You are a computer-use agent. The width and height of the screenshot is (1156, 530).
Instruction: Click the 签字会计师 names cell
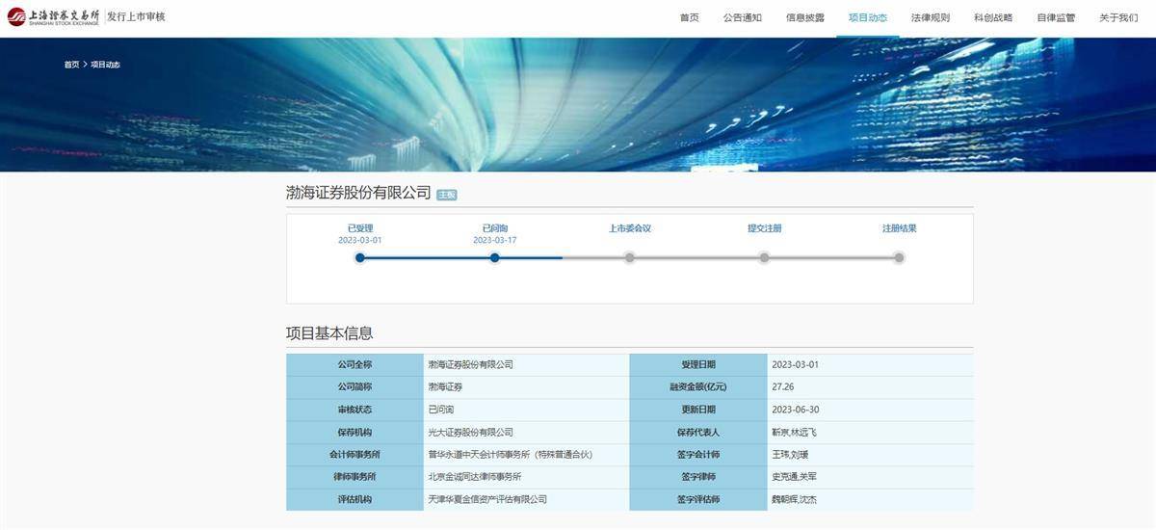pyautogui.click(x=870, y=455)
